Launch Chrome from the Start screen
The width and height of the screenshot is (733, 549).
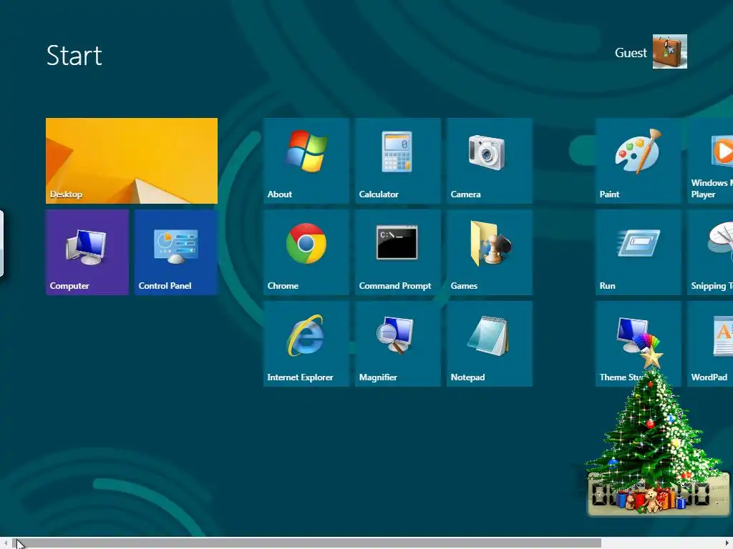[306, 252]
